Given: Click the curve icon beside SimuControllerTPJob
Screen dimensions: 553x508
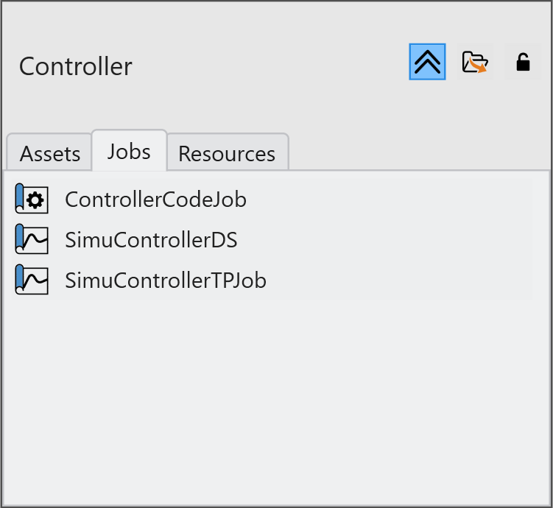Looking at the screenshot, I should (x=32, y=280).
